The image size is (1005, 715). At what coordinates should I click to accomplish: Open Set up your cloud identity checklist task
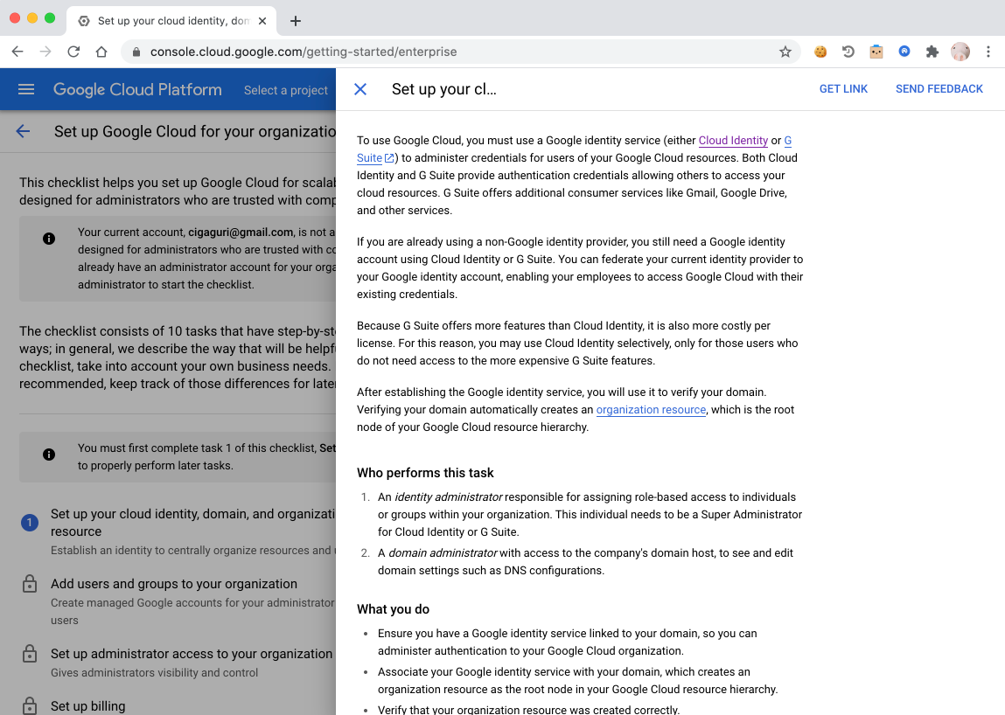[x=193, y=522]
